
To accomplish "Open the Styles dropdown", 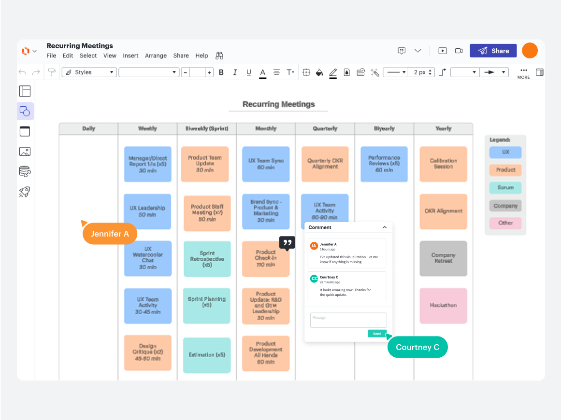I will coord(89,72).
